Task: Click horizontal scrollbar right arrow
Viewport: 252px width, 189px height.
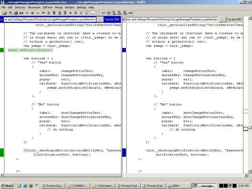Action: pyautogui.click(x=246, y=175)
